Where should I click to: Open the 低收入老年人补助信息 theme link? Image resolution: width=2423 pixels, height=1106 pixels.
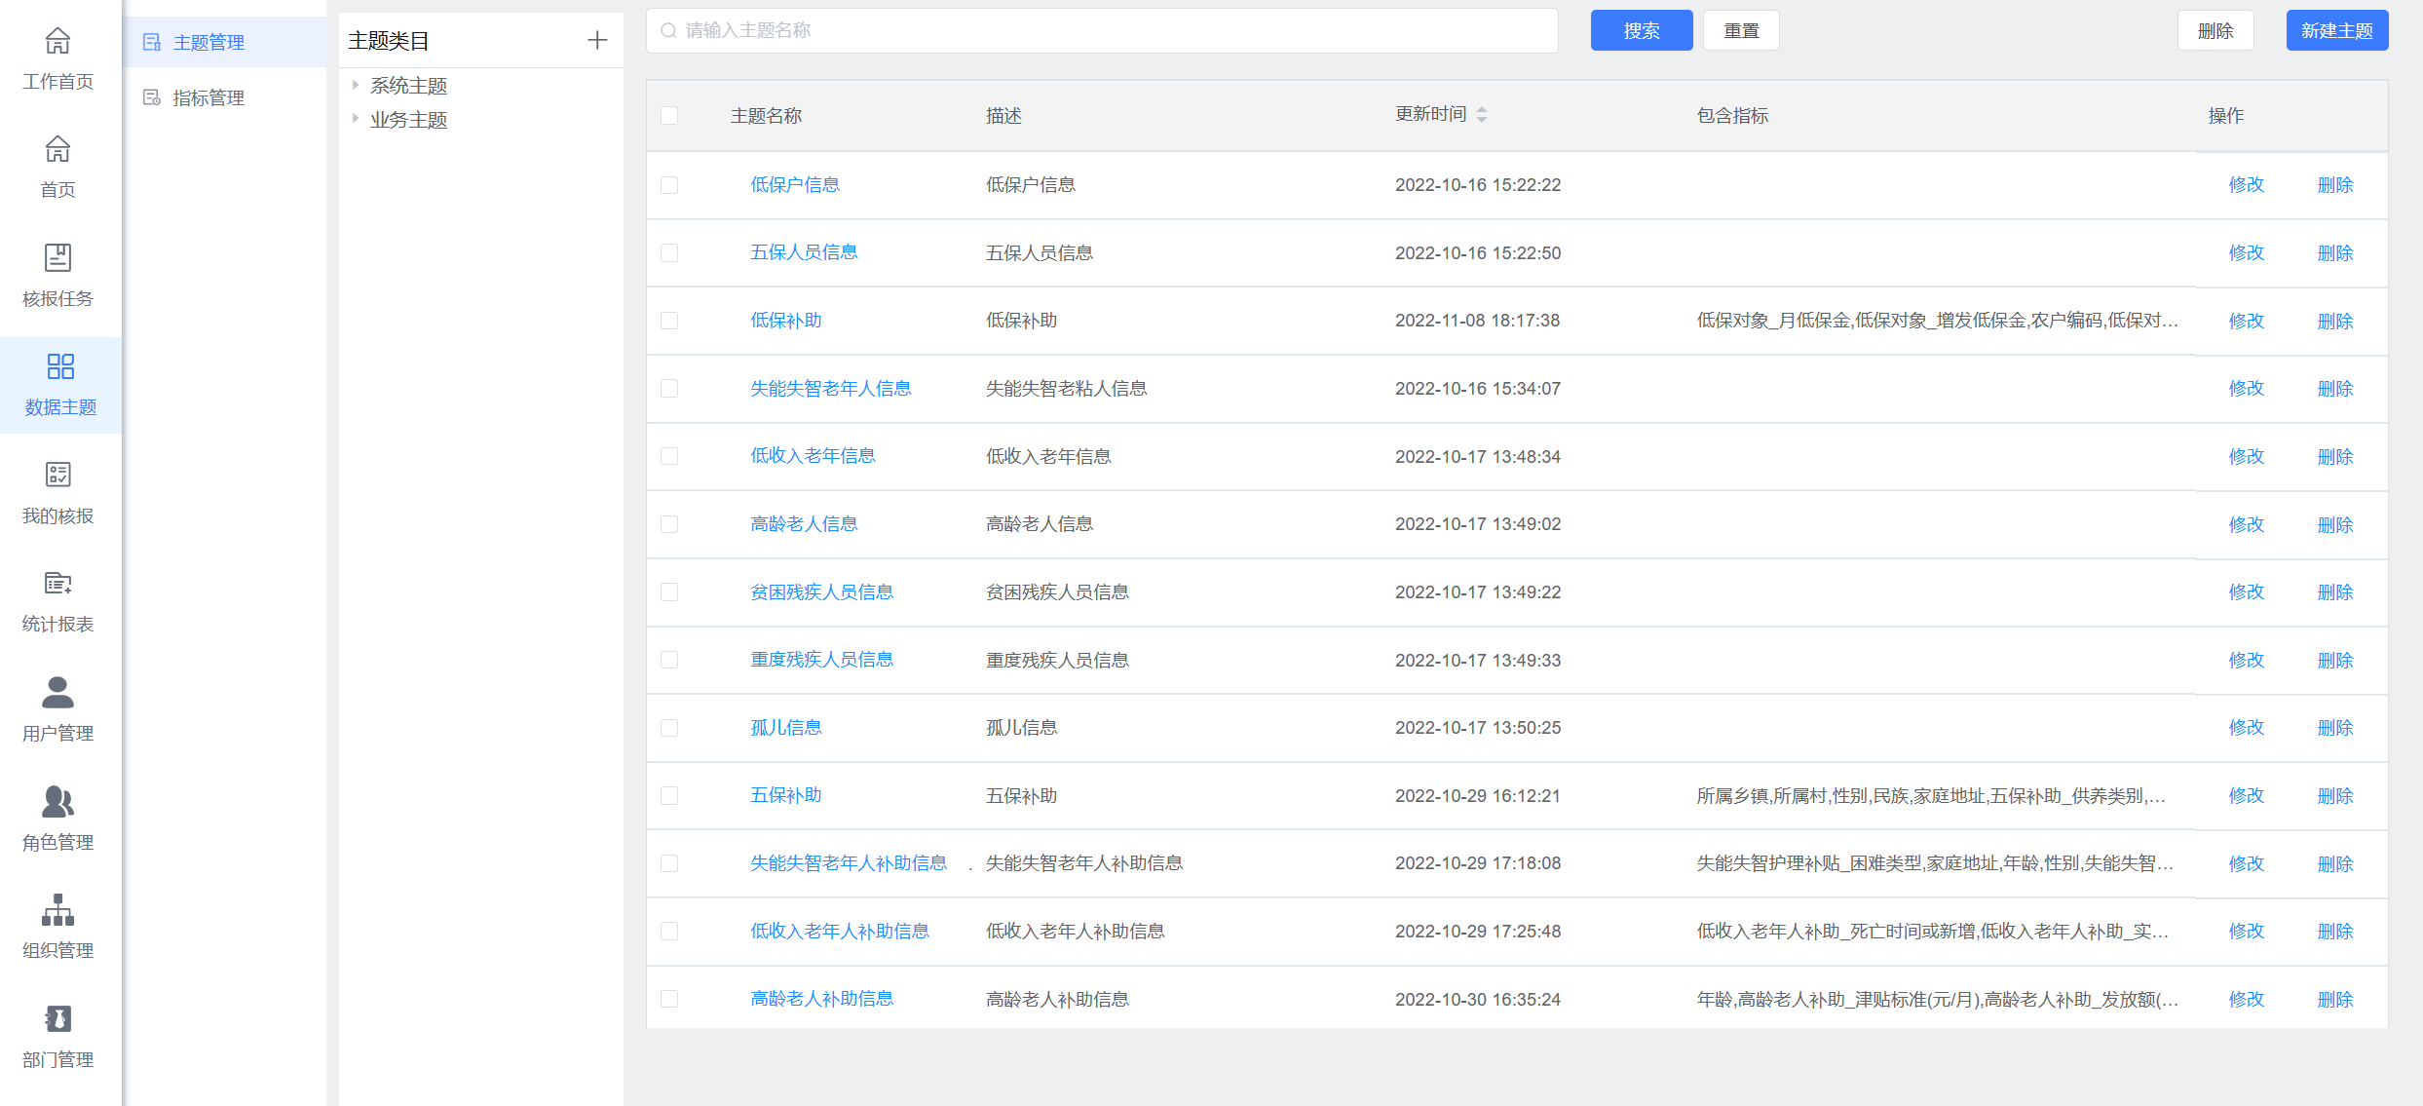(x=840, y=931)
